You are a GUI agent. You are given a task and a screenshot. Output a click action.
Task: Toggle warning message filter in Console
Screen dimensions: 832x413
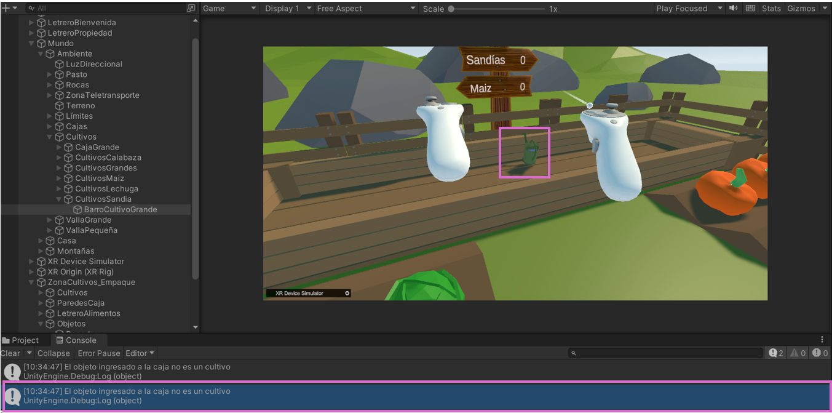(798, 353)
